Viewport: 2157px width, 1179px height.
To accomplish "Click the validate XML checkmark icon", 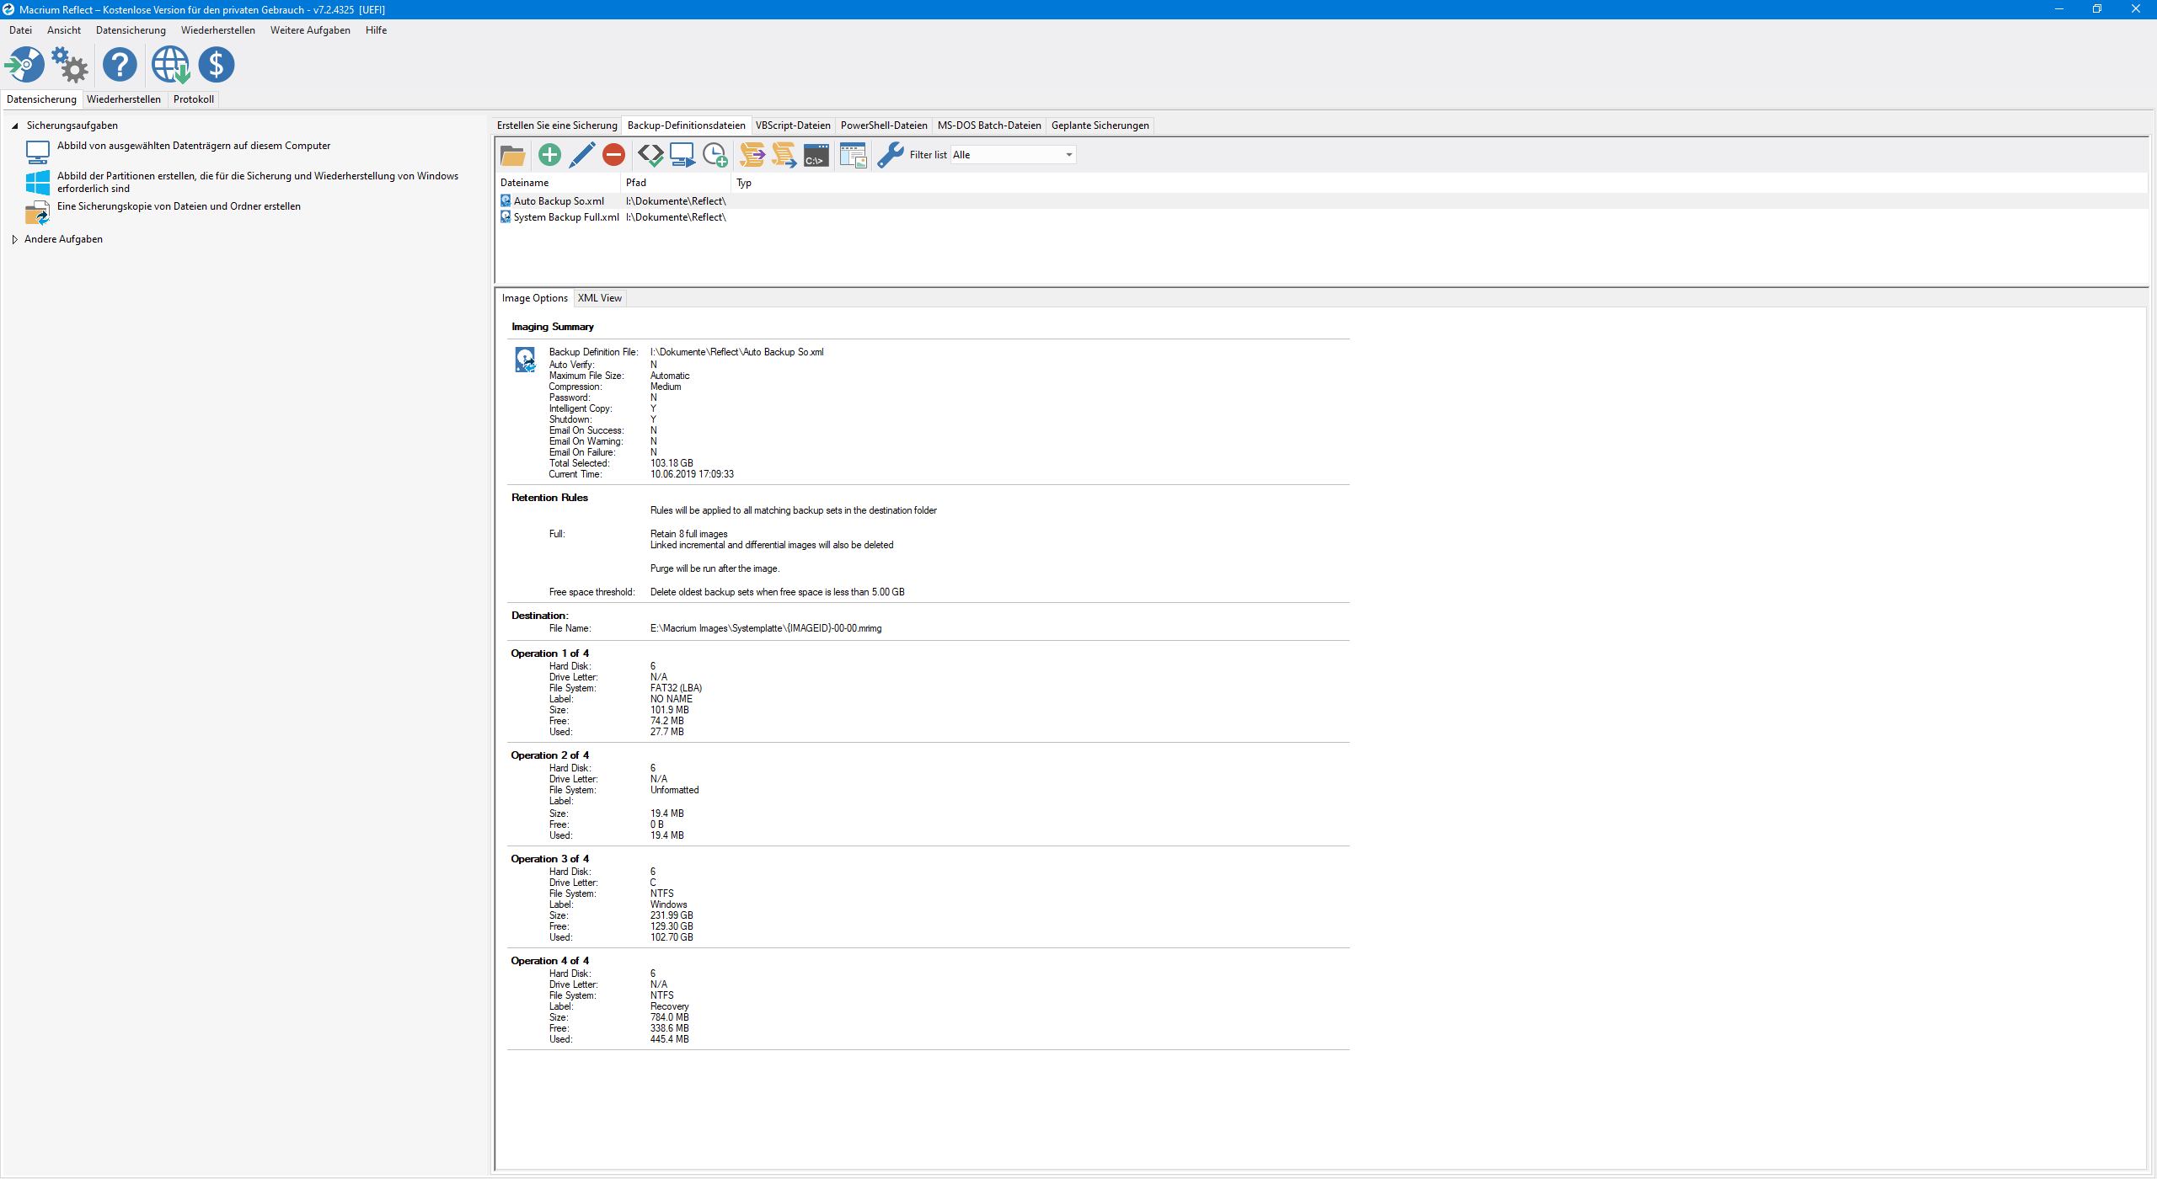I will [x=650, y=155].
